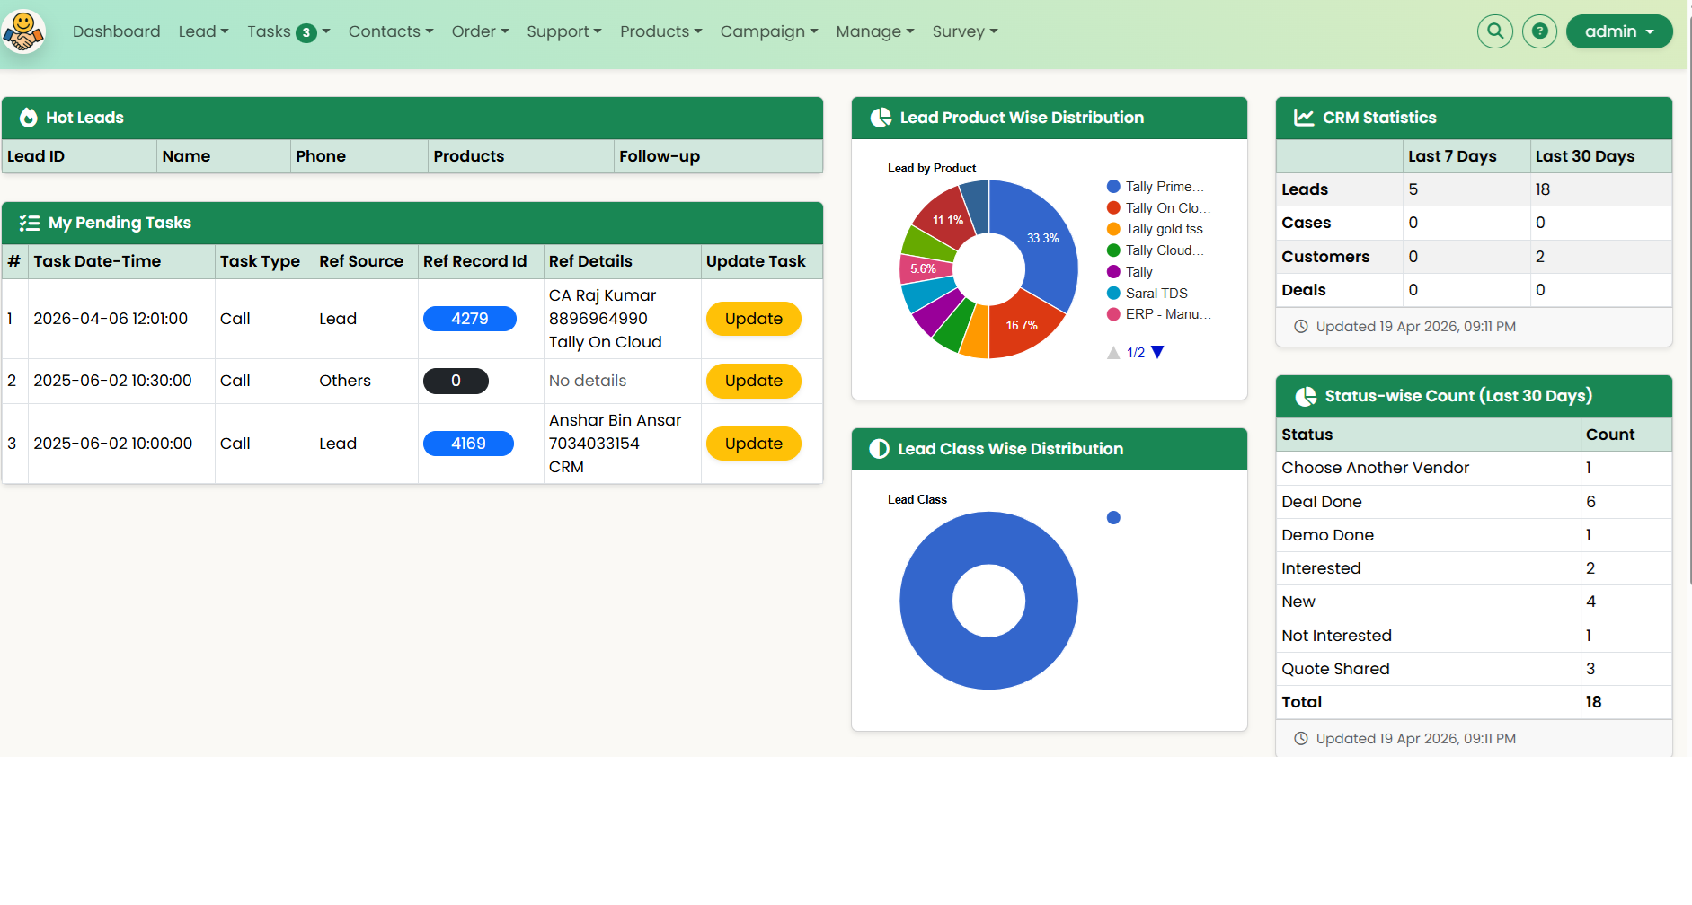
Task: Click the checklist icon on My Pending Tasks panel
Action: (30, 223)
